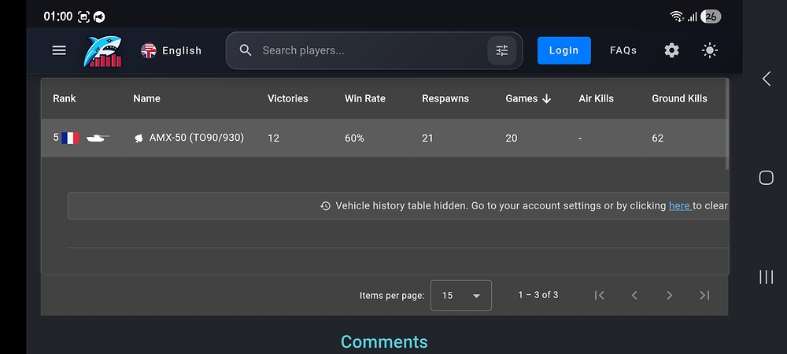
Task: Sort table by Victories column
Action: point(287,99)
